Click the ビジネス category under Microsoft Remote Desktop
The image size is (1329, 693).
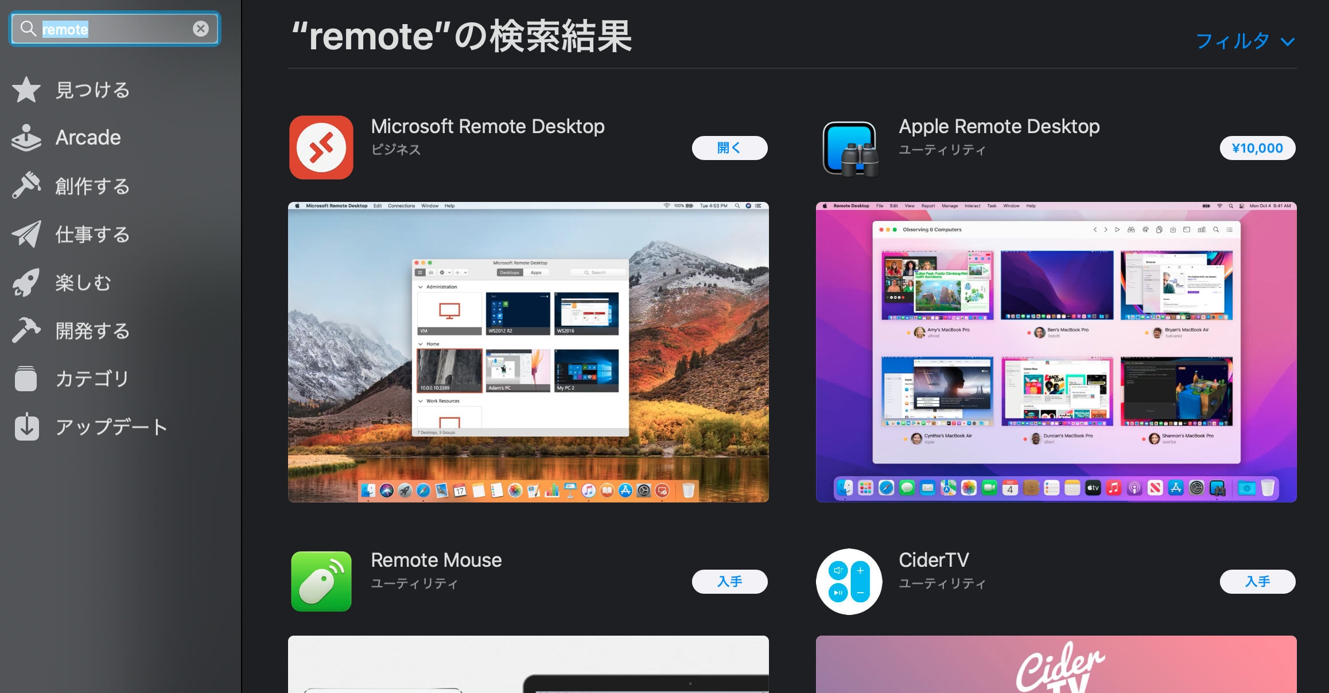pyautogui.click(x=396, y=150)
